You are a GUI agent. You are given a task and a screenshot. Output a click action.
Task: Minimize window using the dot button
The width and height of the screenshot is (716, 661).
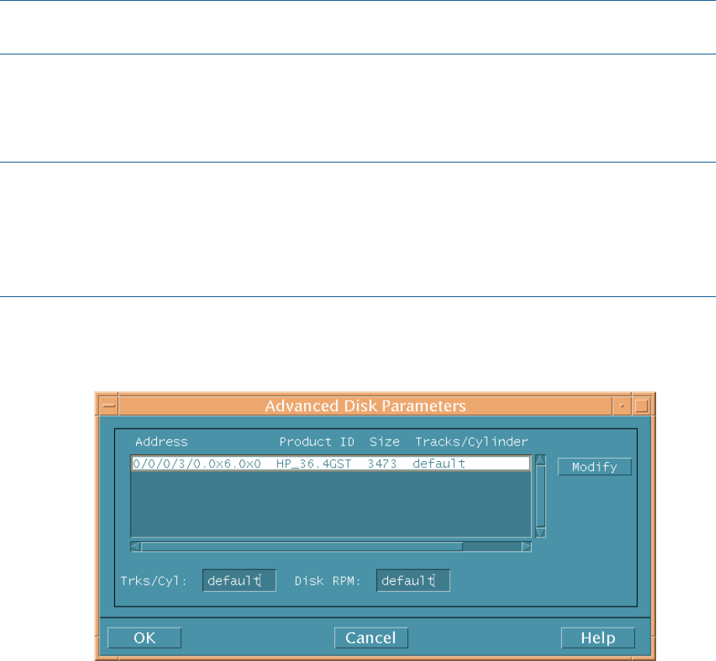622,406
